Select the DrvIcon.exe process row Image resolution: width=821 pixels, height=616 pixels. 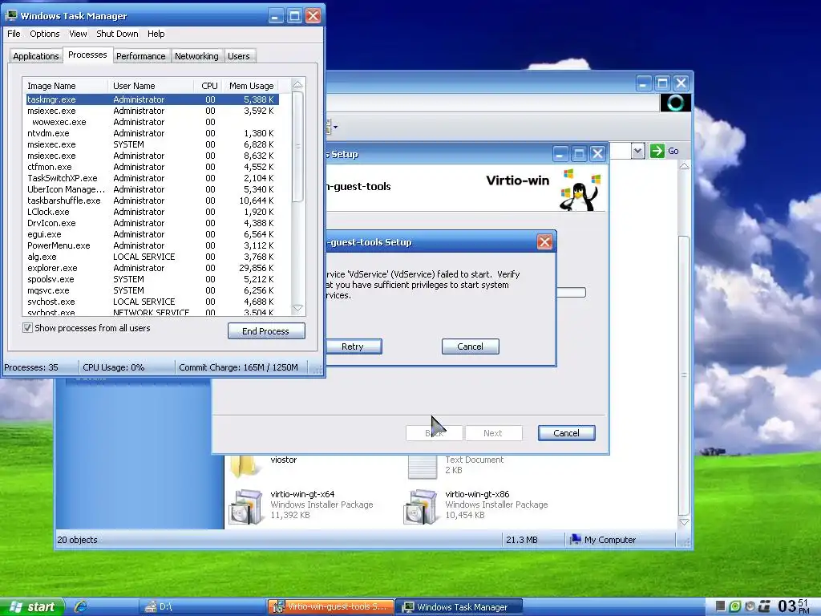152,223
